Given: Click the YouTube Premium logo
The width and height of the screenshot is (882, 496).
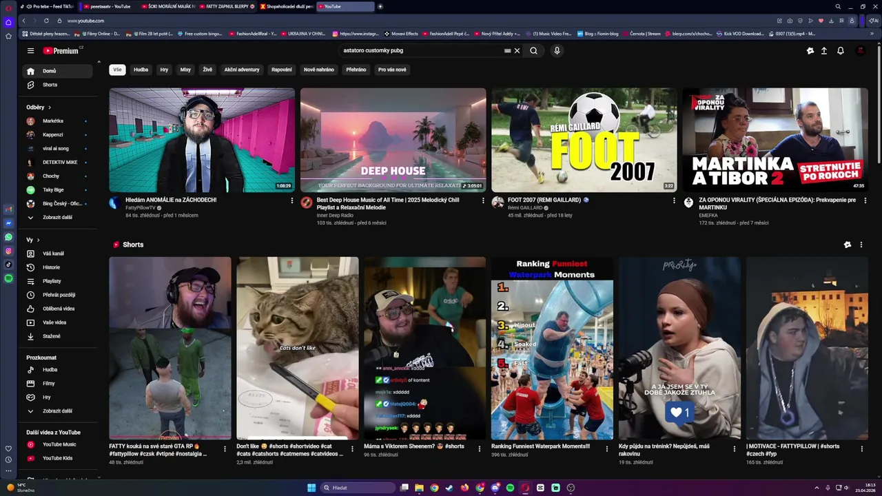Looking at the screenshot, I should 62,50.
